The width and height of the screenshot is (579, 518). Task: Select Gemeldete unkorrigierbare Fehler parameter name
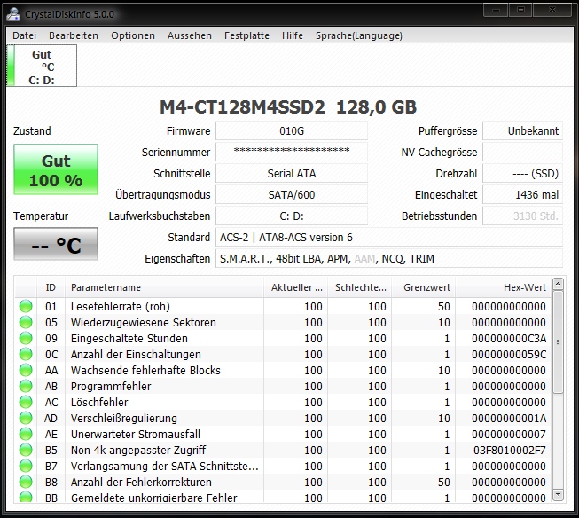point(153,498)
